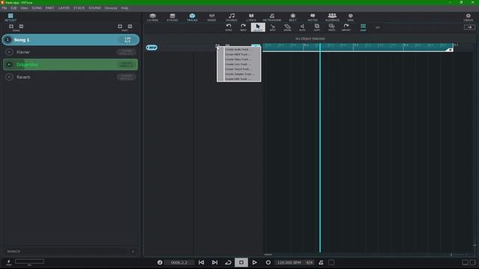Image resolution: width=479 pixels, height=269 pixels.
Task: Open the AUDIENCE view
Action: (x=332, y=17)
